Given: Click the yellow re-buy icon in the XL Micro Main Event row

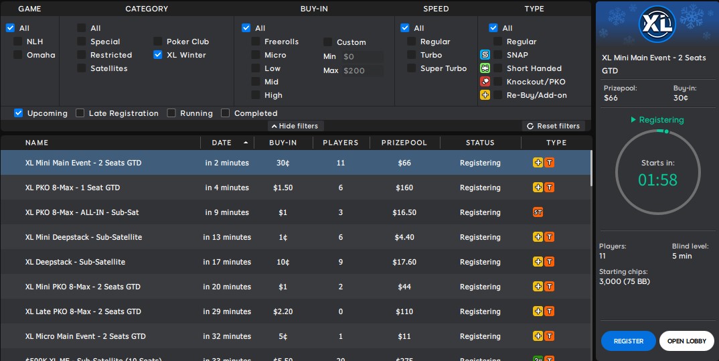Looking at the screenshot, I should click(x=538, y=336).
